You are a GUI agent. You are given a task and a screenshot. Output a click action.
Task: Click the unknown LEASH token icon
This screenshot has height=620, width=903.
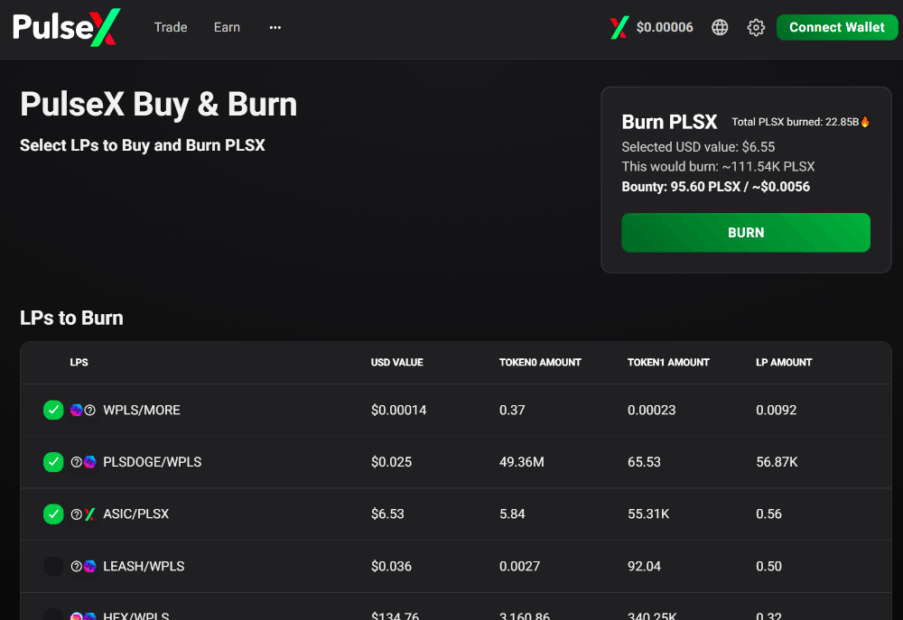coord(76,567)
